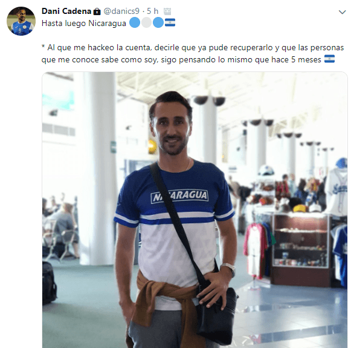354x348 pixels.
Task: Click the second blue circle emoji
Action: (x=158, y=22)
